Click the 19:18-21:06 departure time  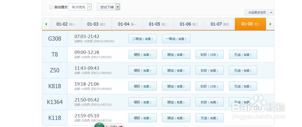click(x=87, y=84)
